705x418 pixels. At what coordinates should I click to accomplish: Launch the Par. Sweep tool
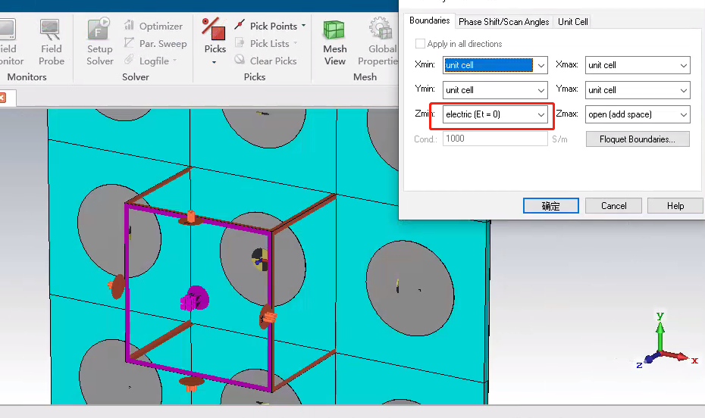click(x=155, y=44)
